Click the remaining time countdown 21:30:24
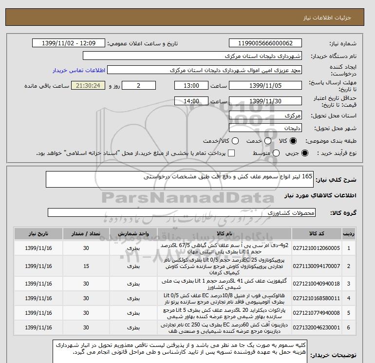 click(x=88, y=85)
